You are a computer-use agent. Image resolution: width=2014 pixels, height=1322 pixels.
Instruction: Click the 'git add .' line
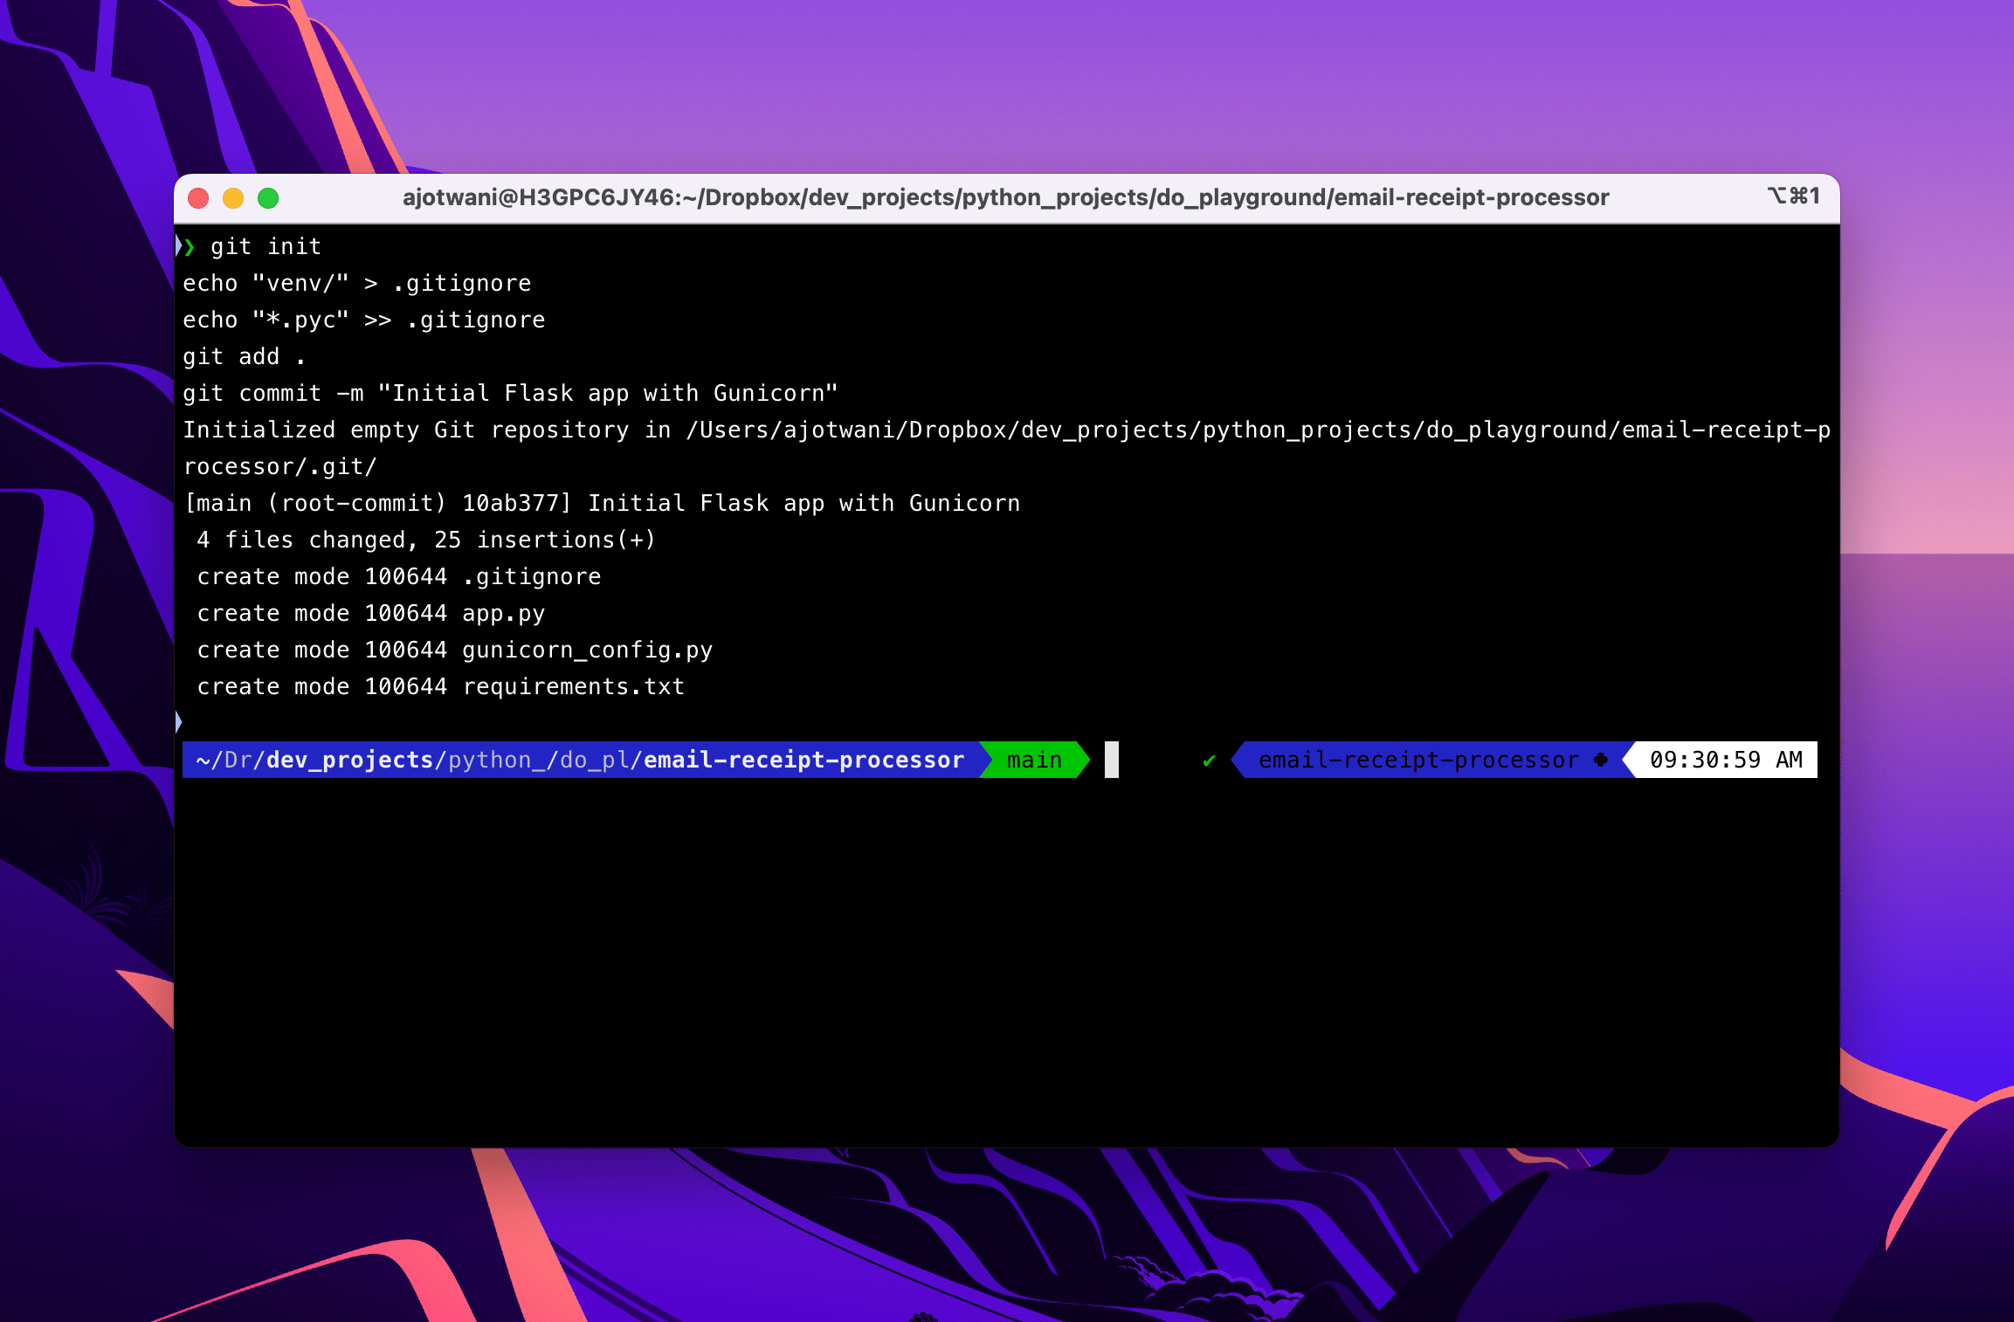(x=245, y=357)
